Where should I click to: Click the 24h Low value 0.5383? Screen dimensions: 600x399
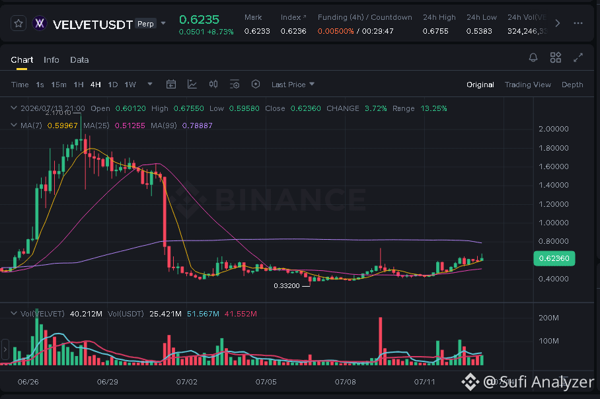click(x=479, y=31)
